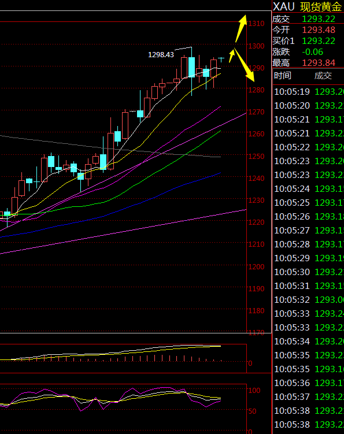344x434 pixels.
Task: Select the 现货黄金 instrument name
Action: pos(321,7)
